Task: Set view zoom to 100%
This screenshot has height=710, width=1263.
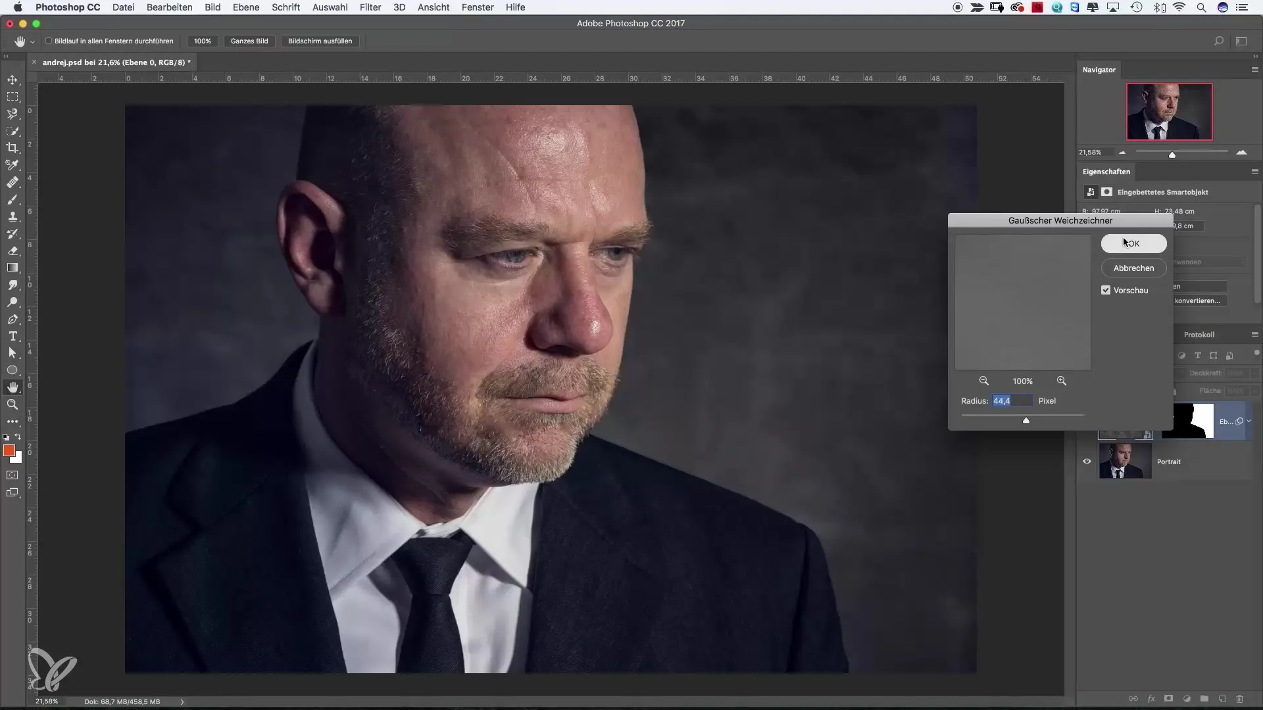Action: pos(203,41)
